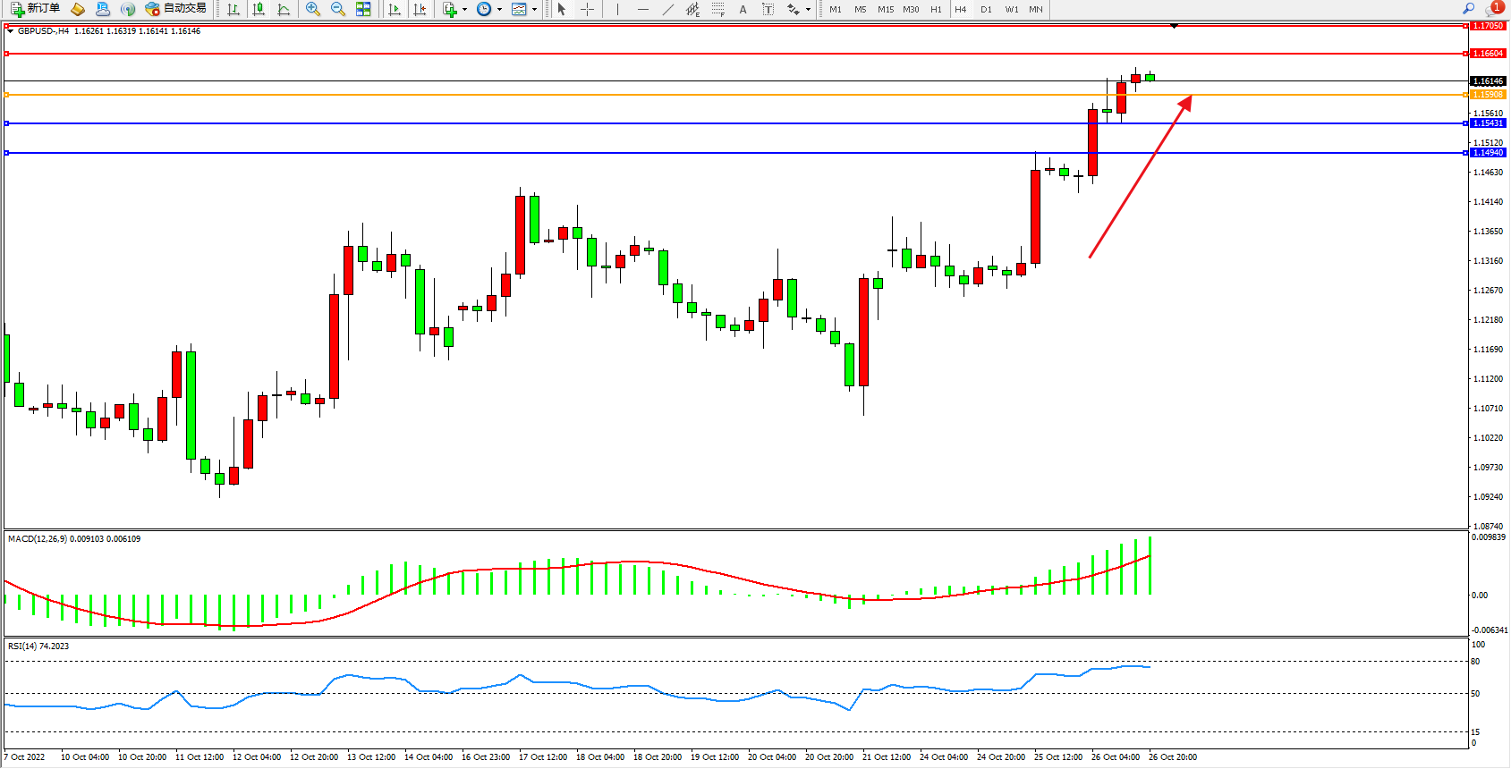
Task: Switch chart to candlestick mode
Action: [259, 9]
